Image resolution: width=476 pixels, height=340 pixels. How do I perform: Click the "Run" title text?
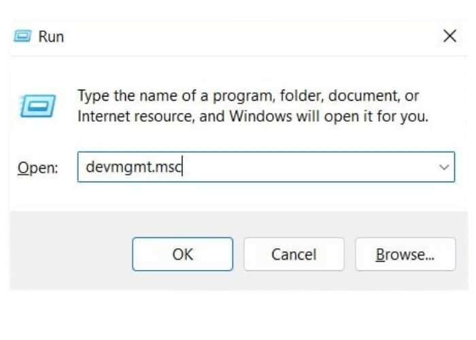51,37
